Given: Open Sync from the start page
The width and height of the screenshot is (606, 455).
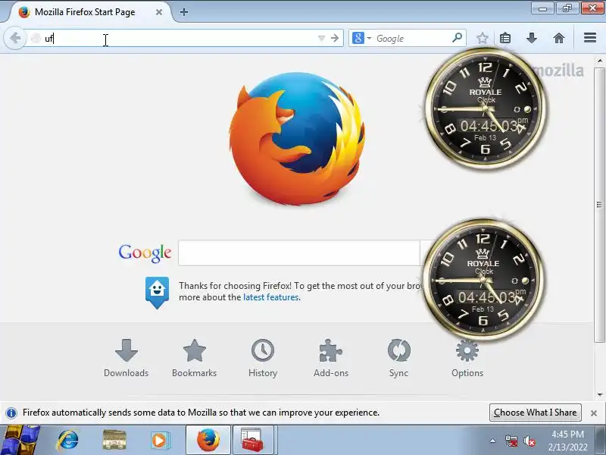Looking at the screenshot, I should [x=399, y=358].
